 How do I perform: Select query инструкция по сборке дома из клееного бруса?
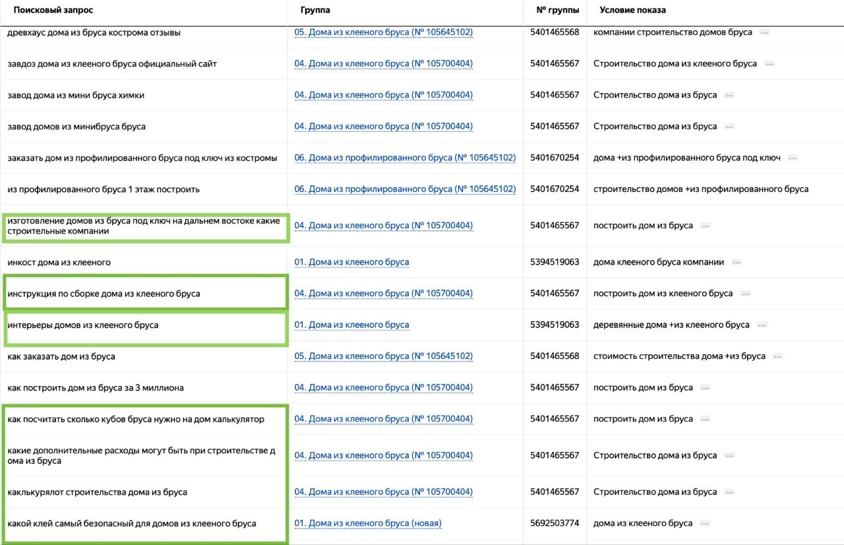[x=104, y=294]
